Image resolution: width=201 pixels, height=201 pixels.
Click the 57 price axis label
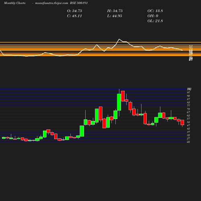pyautogui.click(x=189, y=119)
